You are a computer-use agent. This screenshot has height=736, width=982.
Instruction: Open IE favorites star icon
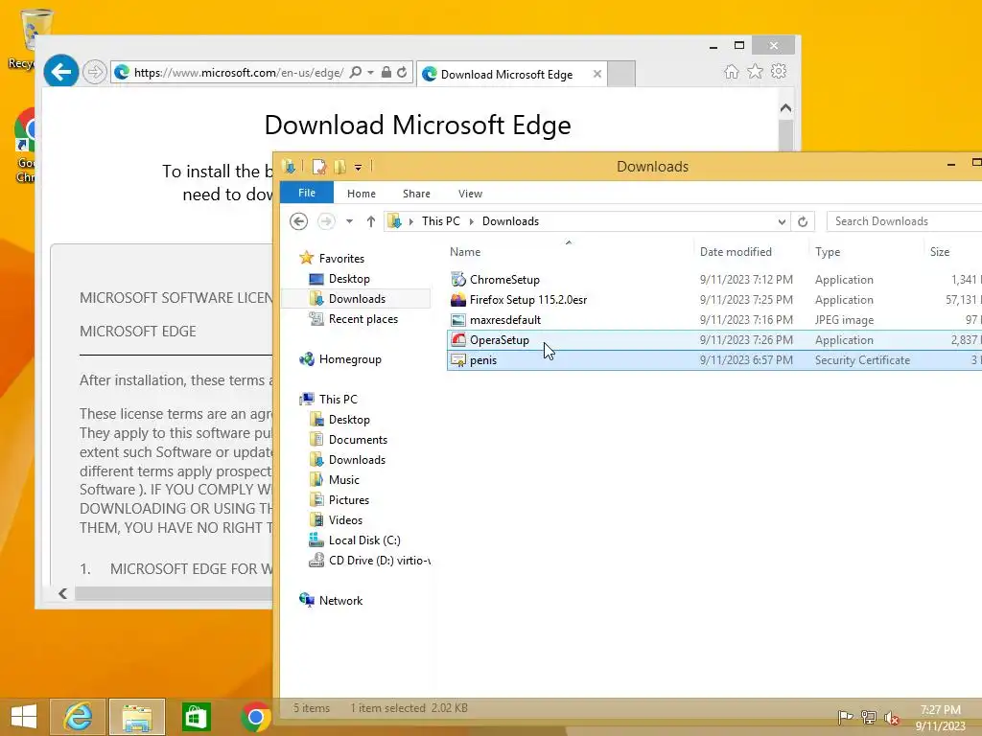coord(756,71)
